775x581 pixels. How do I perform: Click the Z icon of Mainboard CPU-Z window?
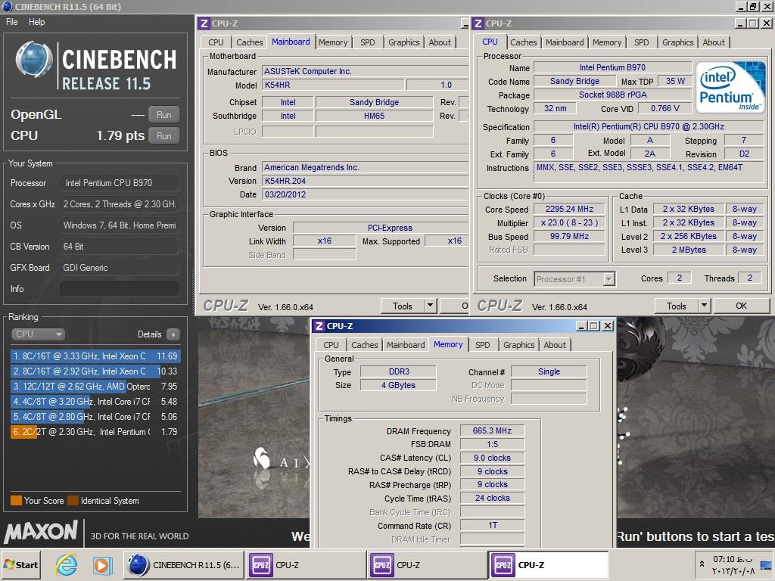tap(204, 23)
